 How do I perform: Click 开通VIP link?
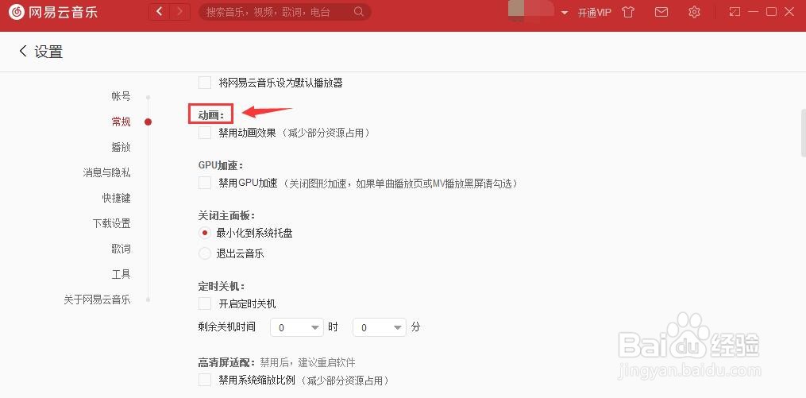click(594, 13)
